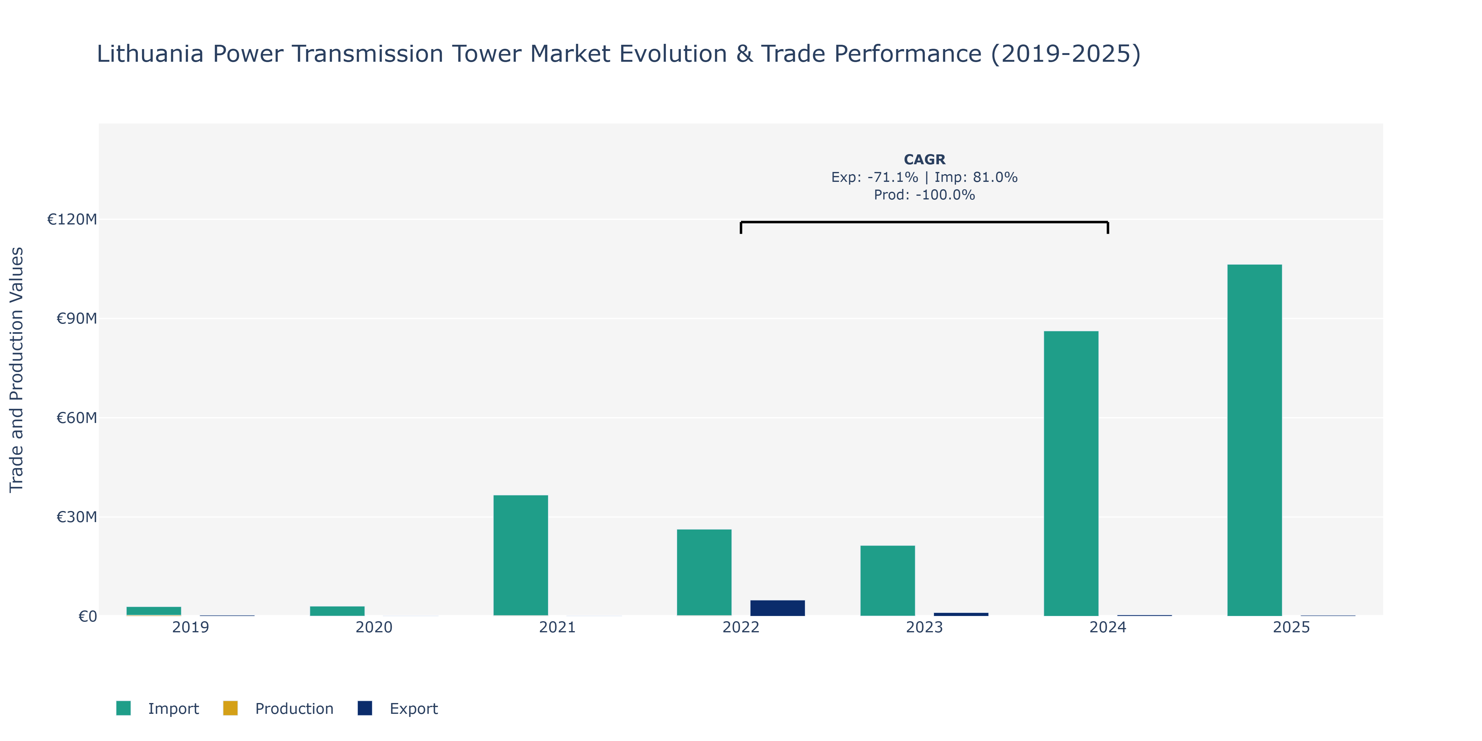Click the 2024 x-axis label
1482x741 pixels.
(1108, 627)
